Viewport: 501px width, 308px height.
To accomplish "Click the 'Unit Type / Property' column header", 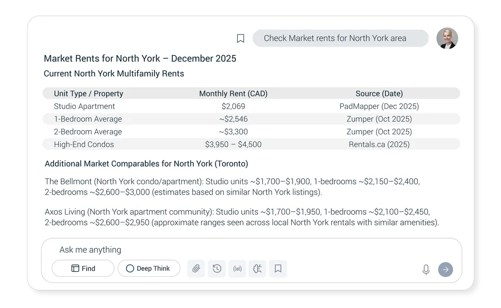I will pyautogui.click(x=89, y=93).
